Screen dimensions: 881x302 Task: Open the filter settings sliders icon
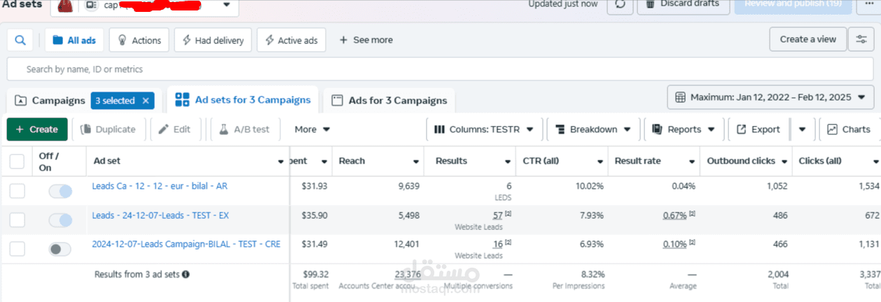click(861, 40)
